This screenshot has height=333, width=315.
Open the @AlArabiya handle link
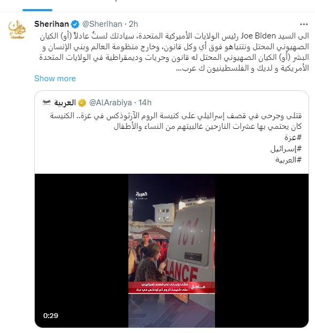[111, 103]
